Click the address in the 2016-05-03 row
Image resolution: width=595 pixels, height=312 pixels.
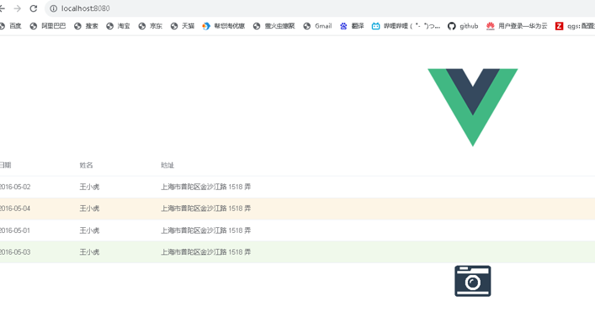[x=205, y=251]
